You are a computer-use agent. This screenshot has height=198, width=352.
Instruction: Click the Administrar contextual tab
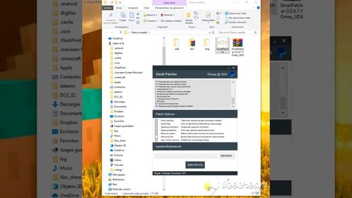point(169,3)
